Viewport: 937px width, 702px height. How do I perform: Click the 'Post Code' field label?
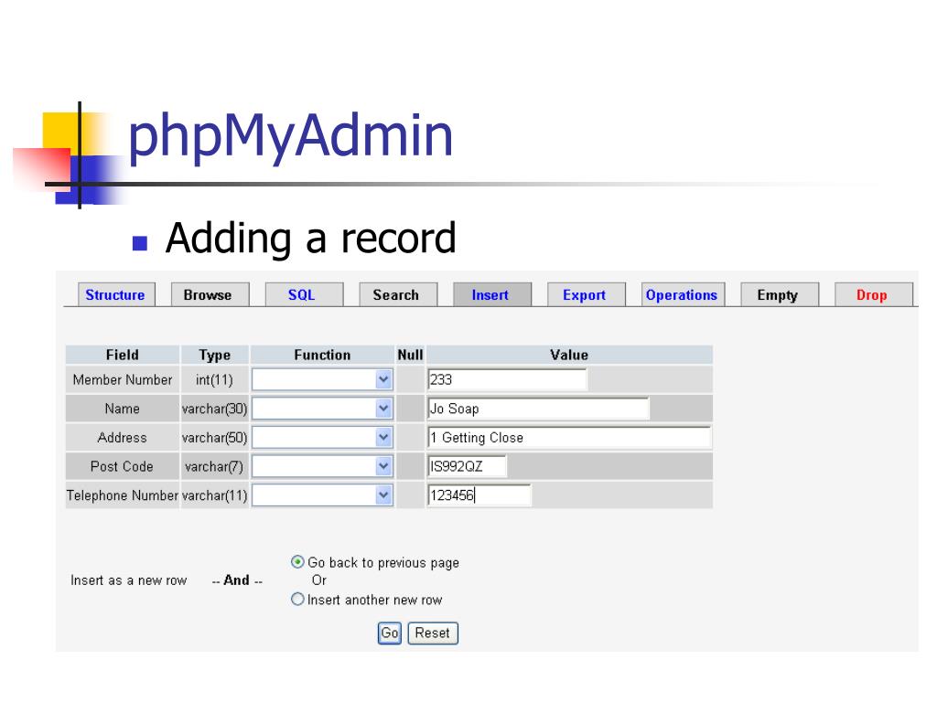(122, 466)
